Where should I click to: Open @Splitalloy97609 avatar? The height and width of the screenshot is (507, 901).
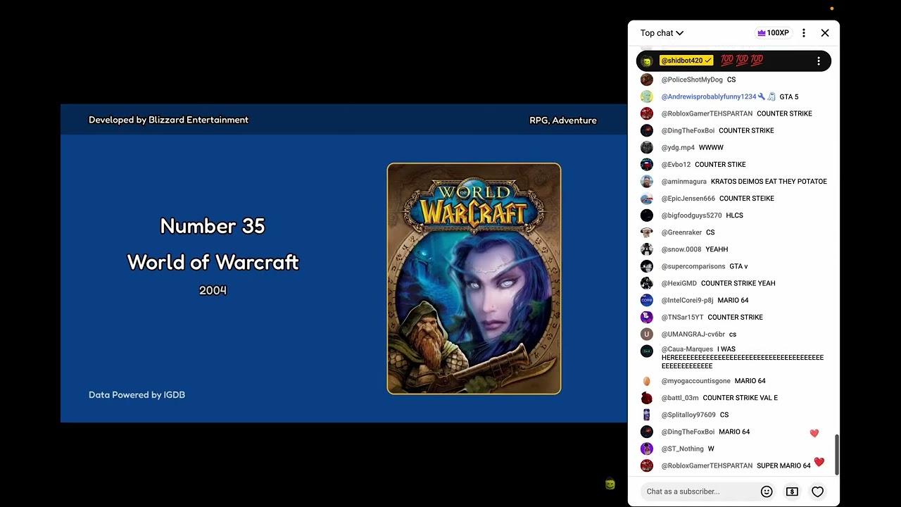(647, 415)
